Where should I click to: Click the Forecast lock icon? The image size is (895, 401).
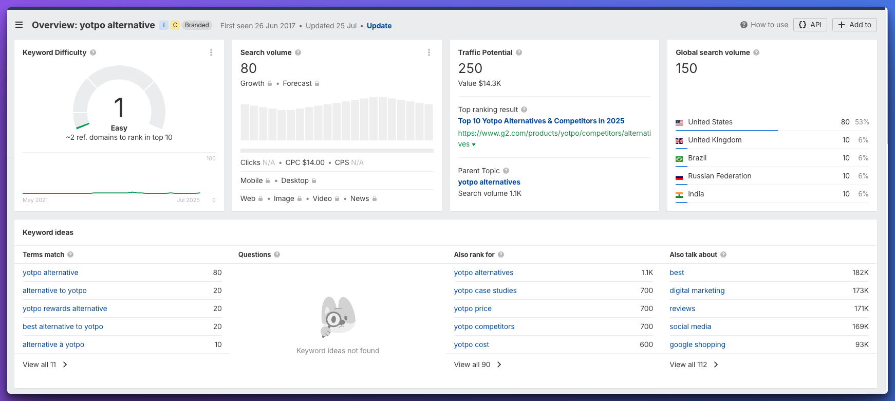click(x=317, y=83)
